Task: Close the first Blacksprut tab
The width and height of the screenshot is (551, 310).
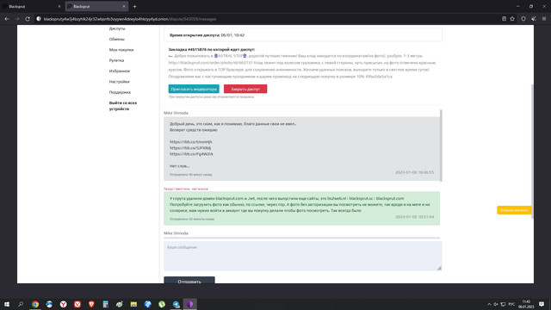Action: click(x=59, y=6)
